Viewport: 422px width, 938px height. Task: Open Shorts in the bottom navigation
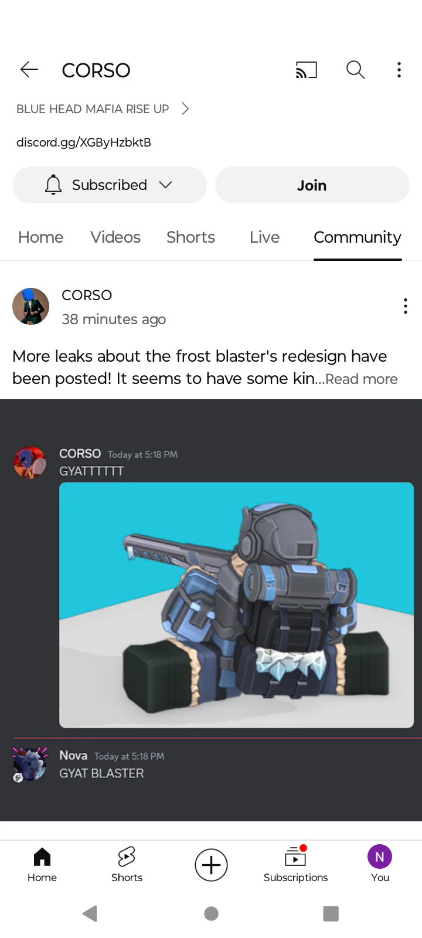(x=127, y=865)
